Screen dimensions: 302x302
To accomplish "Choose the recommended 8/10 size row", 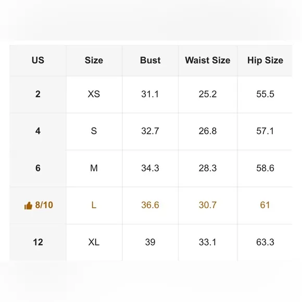I will [151, 205].
